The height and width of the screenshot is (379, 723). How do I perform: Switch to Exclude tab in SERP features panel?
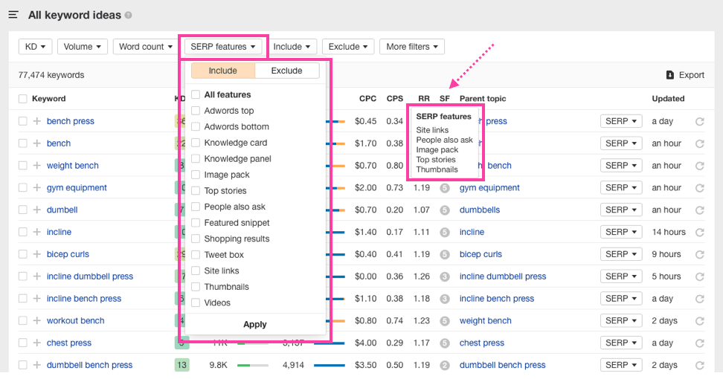tap(287, 71)
